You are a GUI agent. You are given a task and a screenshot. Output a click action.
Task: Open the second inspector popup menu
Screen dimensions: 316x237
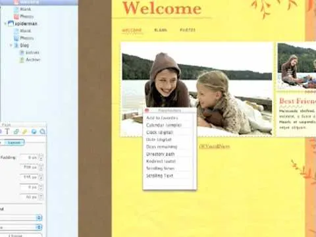[x=21, y=227]
